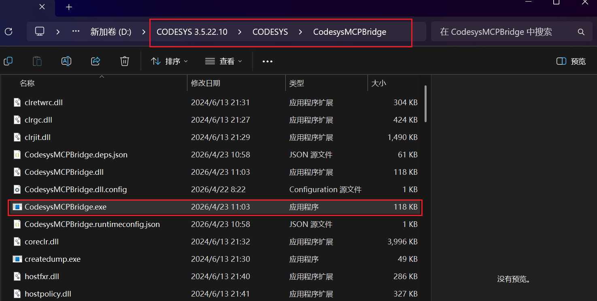Viewport: 597px width, 301px height.
Task: Click the 1,490 KB size value
Action: [x=402, y=138]
